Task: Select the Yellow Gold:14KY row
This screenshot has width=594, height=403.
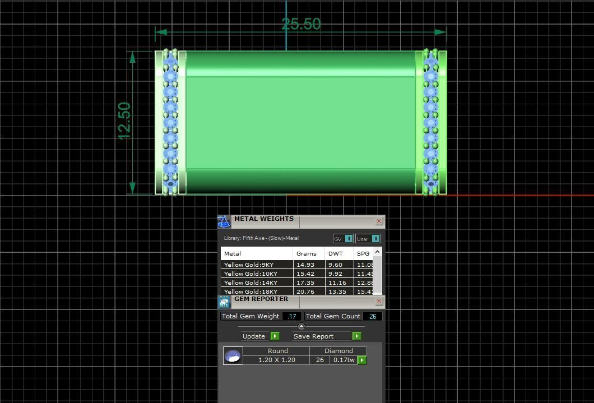Action: [x=296, y=282]
